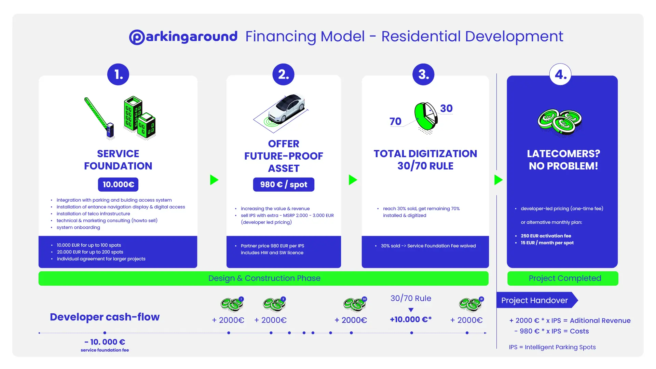
Task: Click the Developer cash-flow label
Action: click(x=105, y=317)
